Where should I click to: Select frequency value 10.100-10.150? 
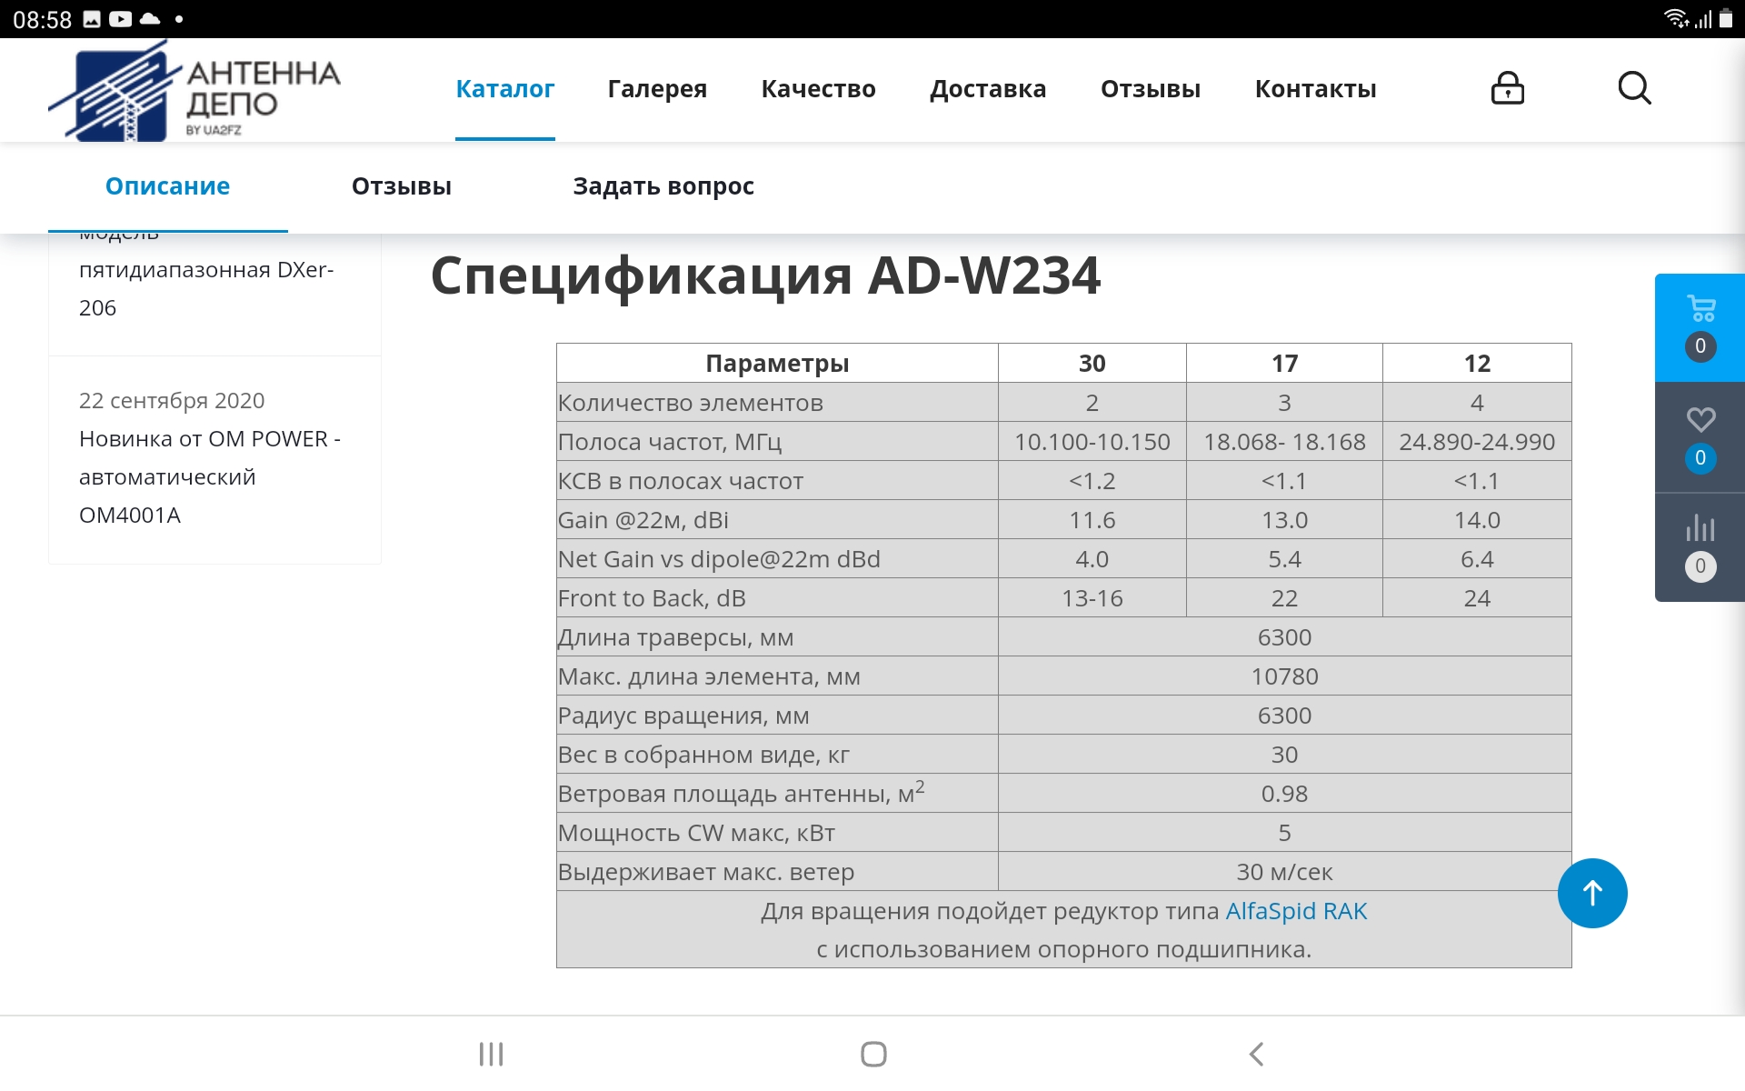[1092, 442]
